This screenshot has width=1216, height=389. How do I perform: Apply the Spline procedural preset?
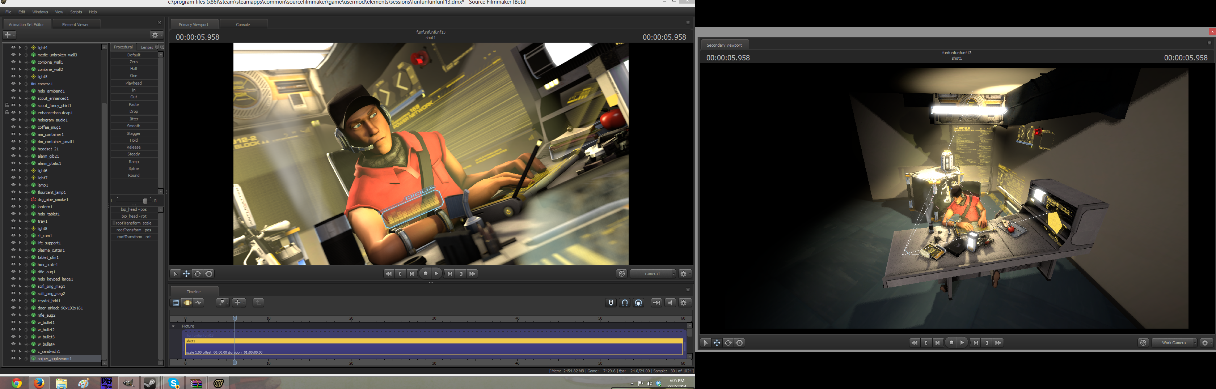coord(134,168)
